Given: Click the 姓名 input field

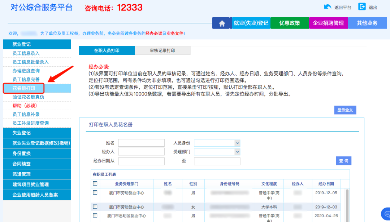Looking at the screenshot, I should pyautogui.click(x=141, y=143).
